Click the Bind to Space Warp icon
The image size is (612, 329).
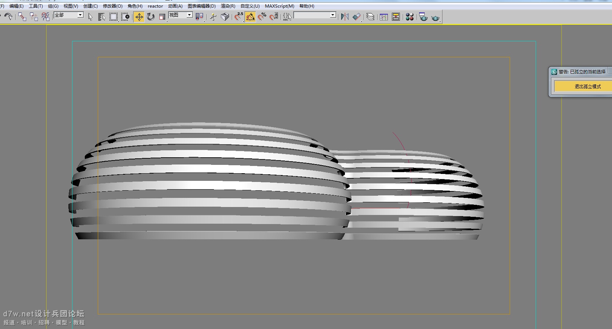[x=45, y=17]
